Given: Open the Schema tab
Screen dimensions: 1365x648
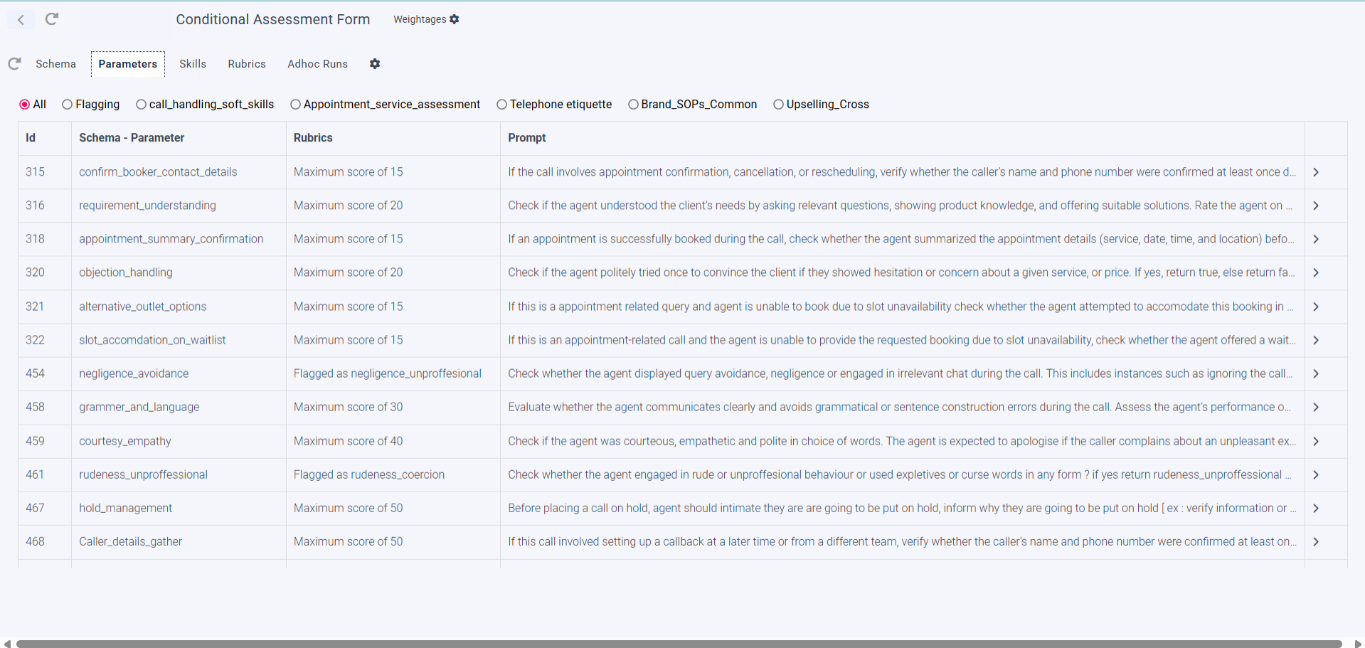Looking at the screenshot, I should (55, 64).
